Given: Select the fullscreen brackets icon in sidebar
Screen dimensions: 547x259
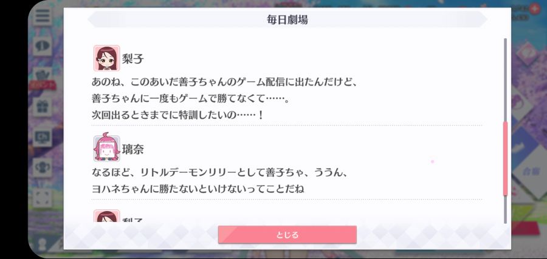Looking at the screenshot, I should (43, 197).
